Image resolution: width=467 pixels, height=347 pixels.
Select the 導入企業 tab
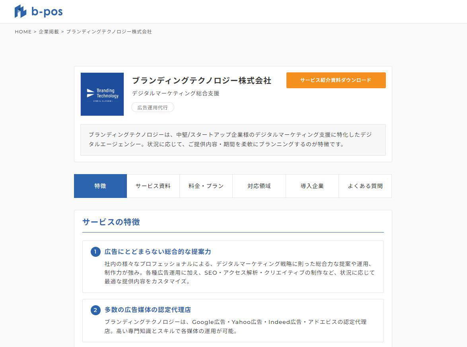312,186
